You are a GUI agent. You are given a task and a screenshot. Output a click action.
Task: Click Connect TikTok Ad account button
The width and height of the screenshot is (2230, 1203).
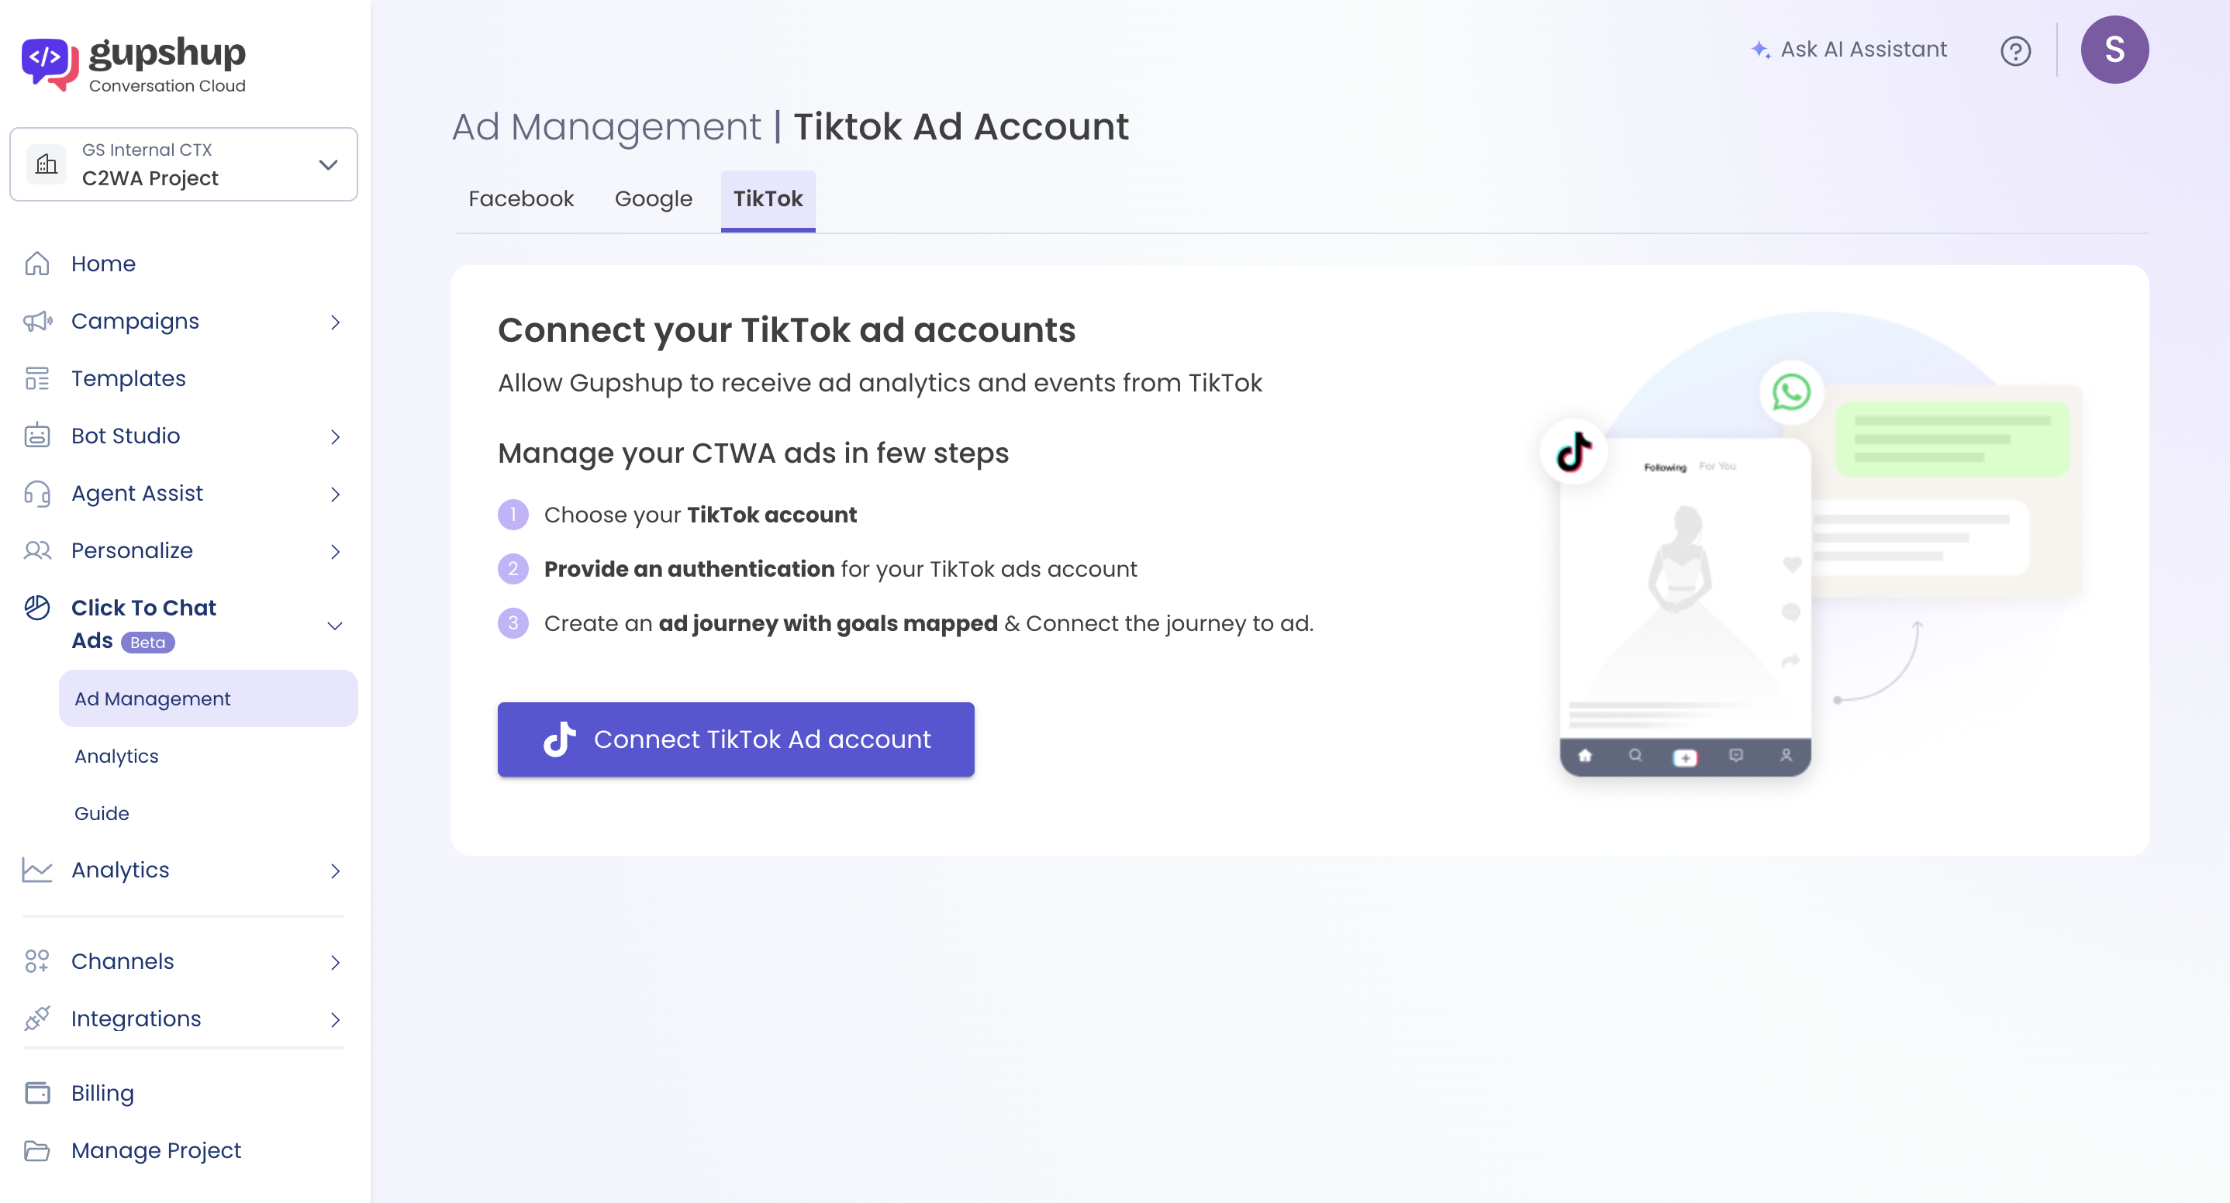click(x=735, y=738)
